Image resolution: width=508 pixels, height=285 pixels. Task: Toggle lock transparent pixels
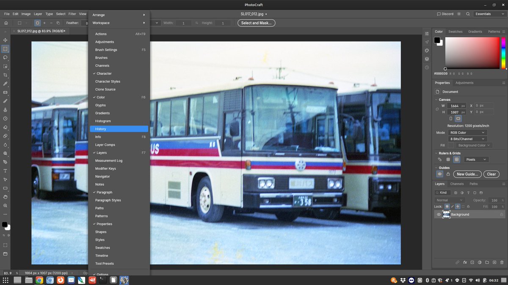coord(447,206)
